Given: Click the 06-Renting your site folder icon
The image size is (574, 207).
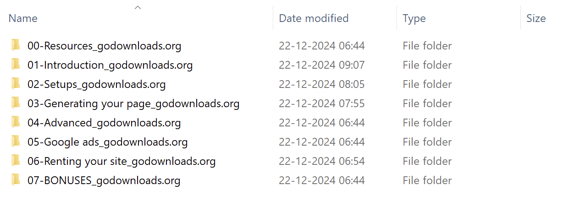Looking at the screenshot, I should [16, 161].
